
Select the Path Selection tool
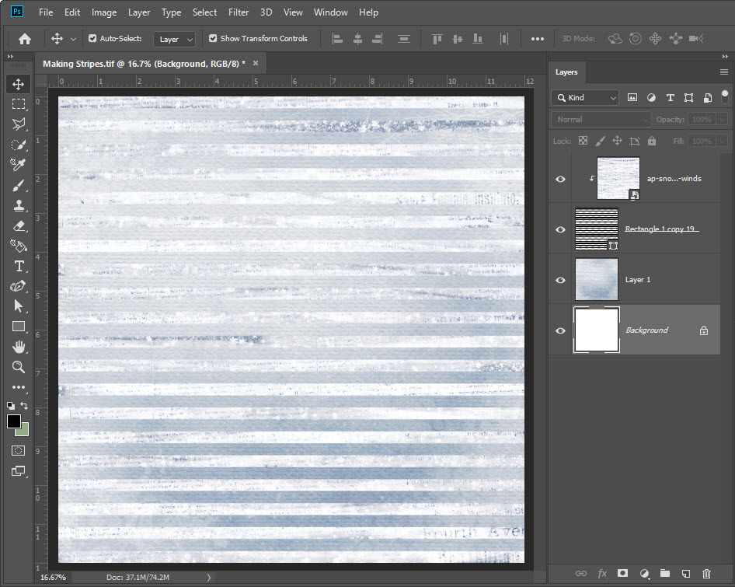(19, 306)
